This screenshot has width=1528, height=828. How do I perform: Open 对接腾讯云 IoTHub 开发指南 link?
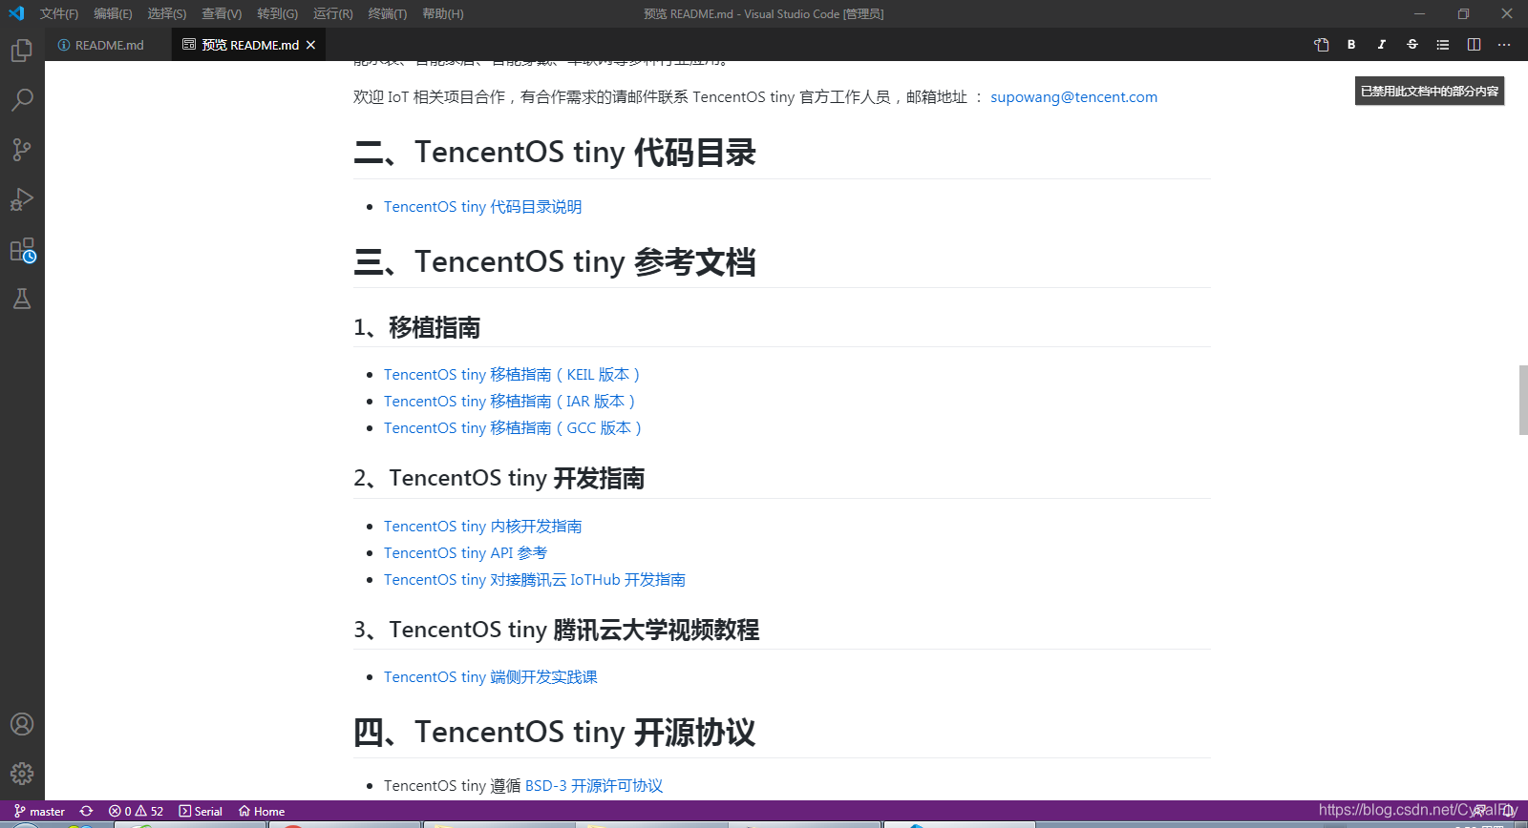pyautogui.click(x=535, y=580)
